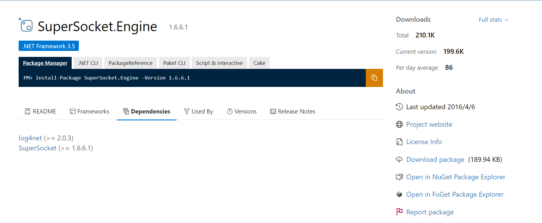Click the per day average value 86
This screenshot has height=223, width=542.
(x=449, y=67)
